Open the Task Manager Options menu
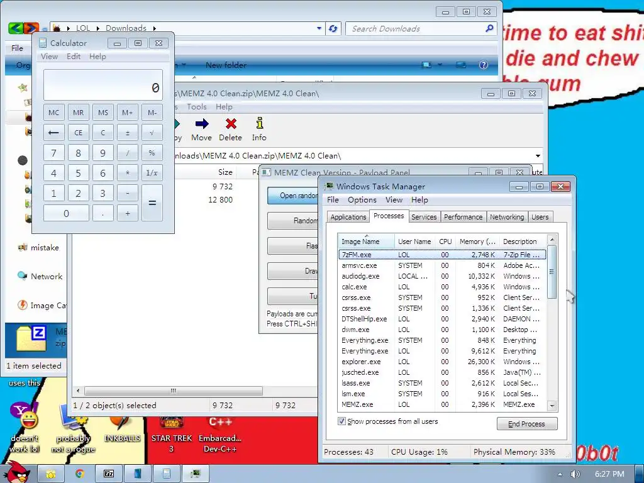Screen dimensions: 644x483 [362, 200]
